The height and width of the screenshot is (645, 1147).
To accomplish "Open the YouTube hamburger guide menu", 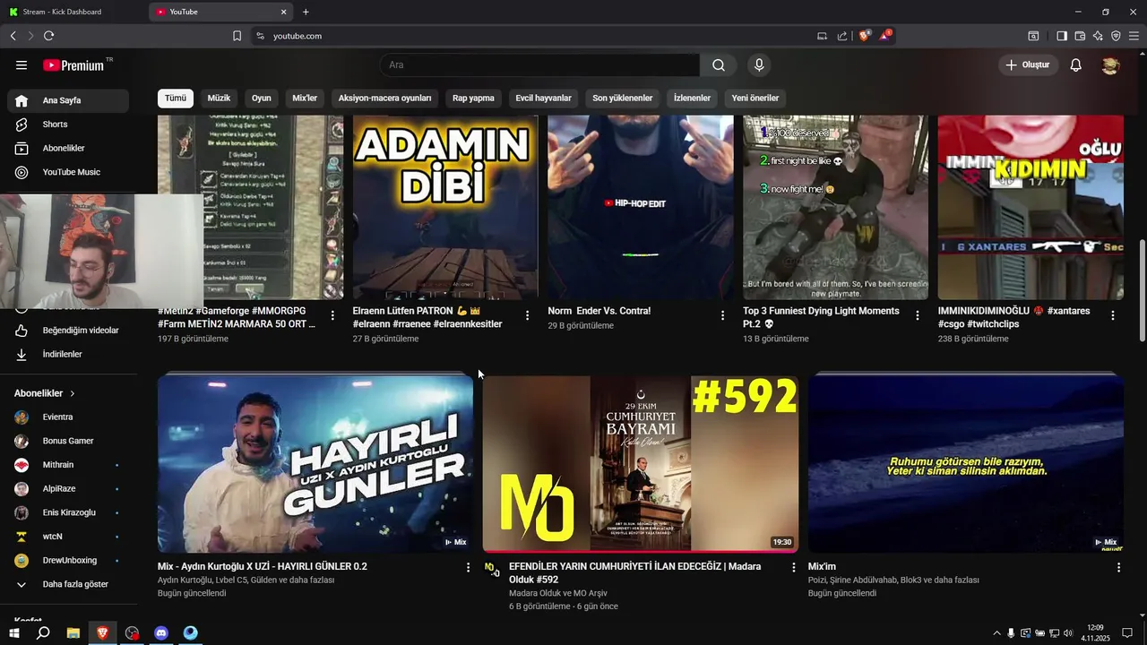I will coord(22,65).
